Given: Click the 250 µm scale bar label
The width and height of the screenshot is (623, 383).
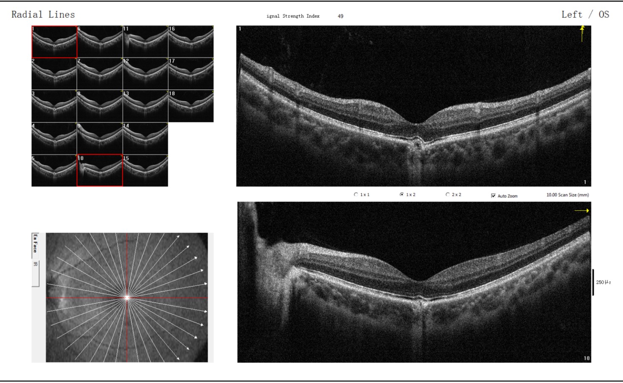Looking at the screenshot, I should [x=603, y=282].
